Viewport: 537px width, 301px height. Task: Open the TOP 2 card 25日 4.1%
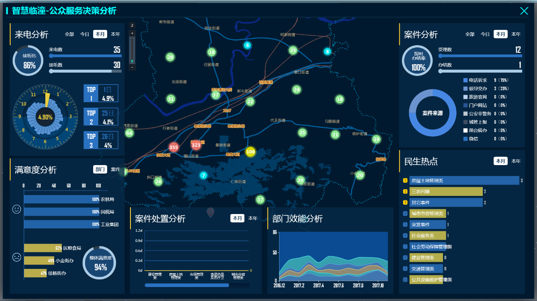click(101, 117)
